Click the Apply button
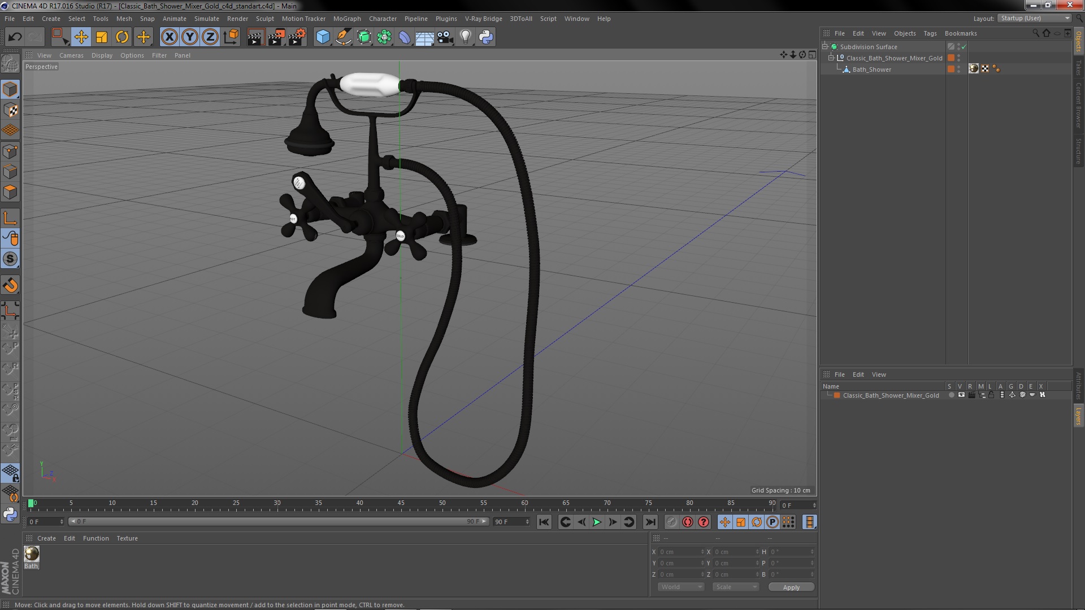This screenshot has width=1085, height=610. click(x=791, y=587)
